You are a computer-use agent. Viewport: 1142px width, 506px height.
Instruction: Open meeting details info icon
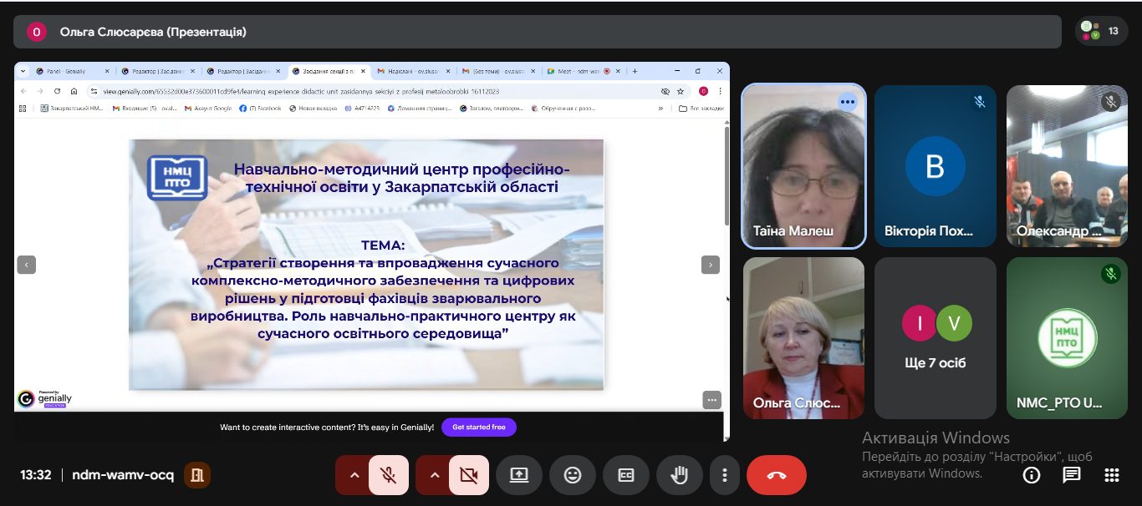click(1032, 475)
